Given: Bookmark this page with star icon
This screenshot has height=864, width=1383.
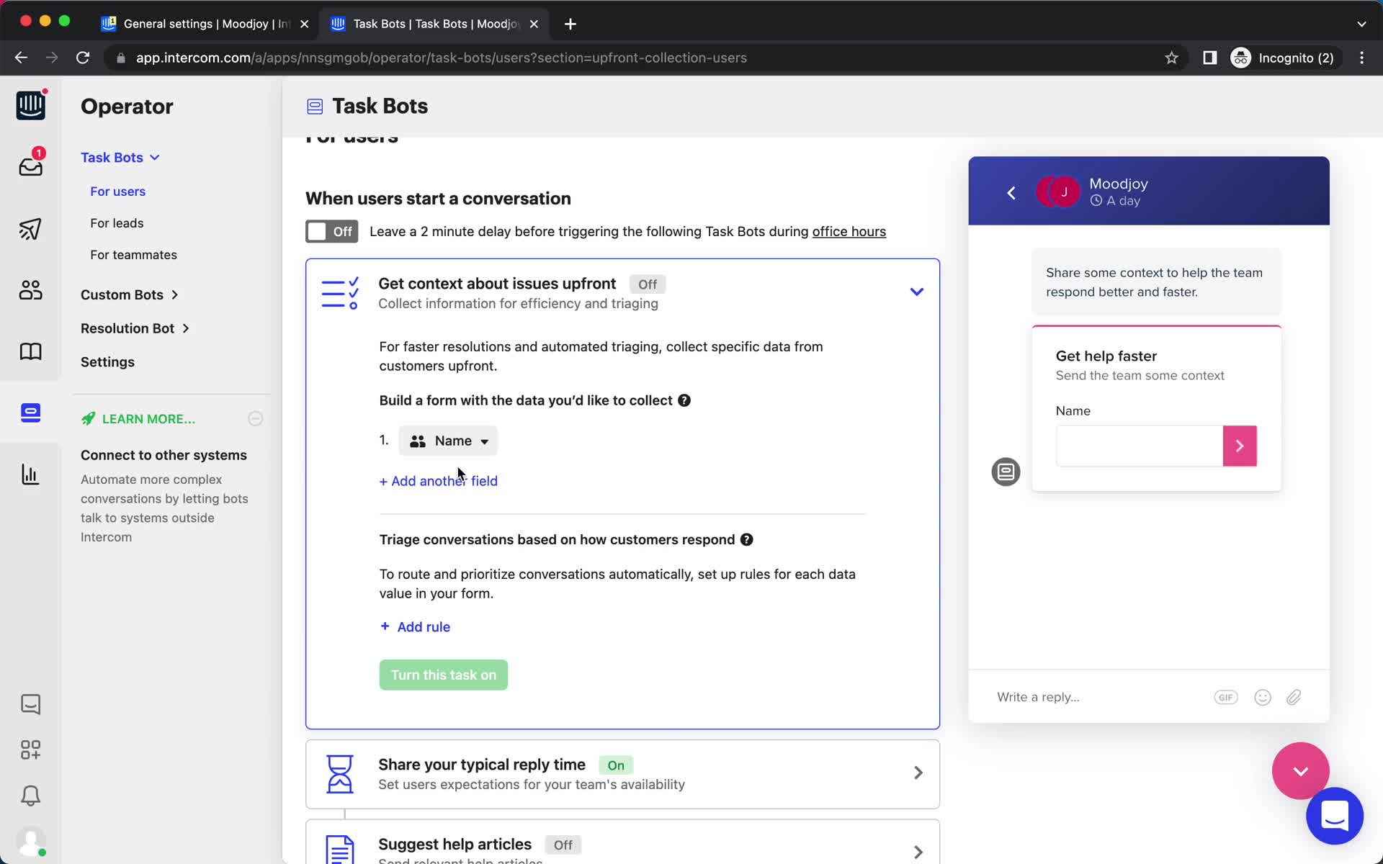Looking at the screenshot, I should click(x=1171, y=58).
